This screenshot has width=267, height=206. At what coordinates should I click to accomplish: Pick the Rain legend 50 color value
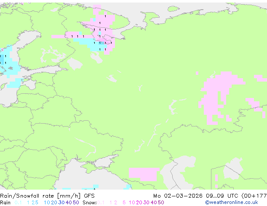click(x=76, y=203)
